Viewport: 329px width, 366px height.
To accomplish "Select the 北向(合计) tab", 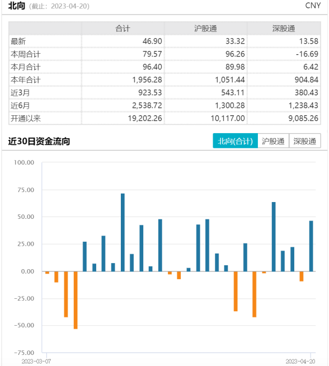I will click(235, 141).
